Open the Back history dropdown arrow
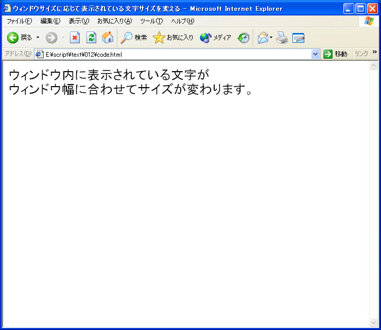 tap(38, 38)
